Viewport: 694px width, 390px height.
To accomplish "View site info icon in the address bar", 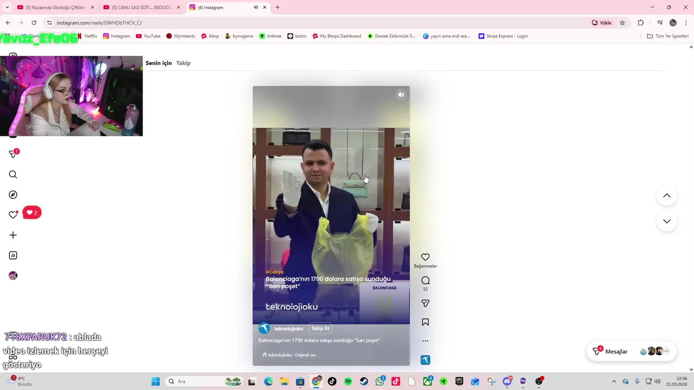I will click(x=49, y=23).
